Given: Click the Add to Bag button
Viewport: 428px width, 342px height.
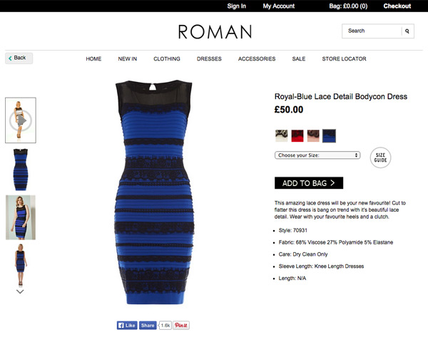Looking at the screenshot, I should pyautogui.click(x=309, y=183).
